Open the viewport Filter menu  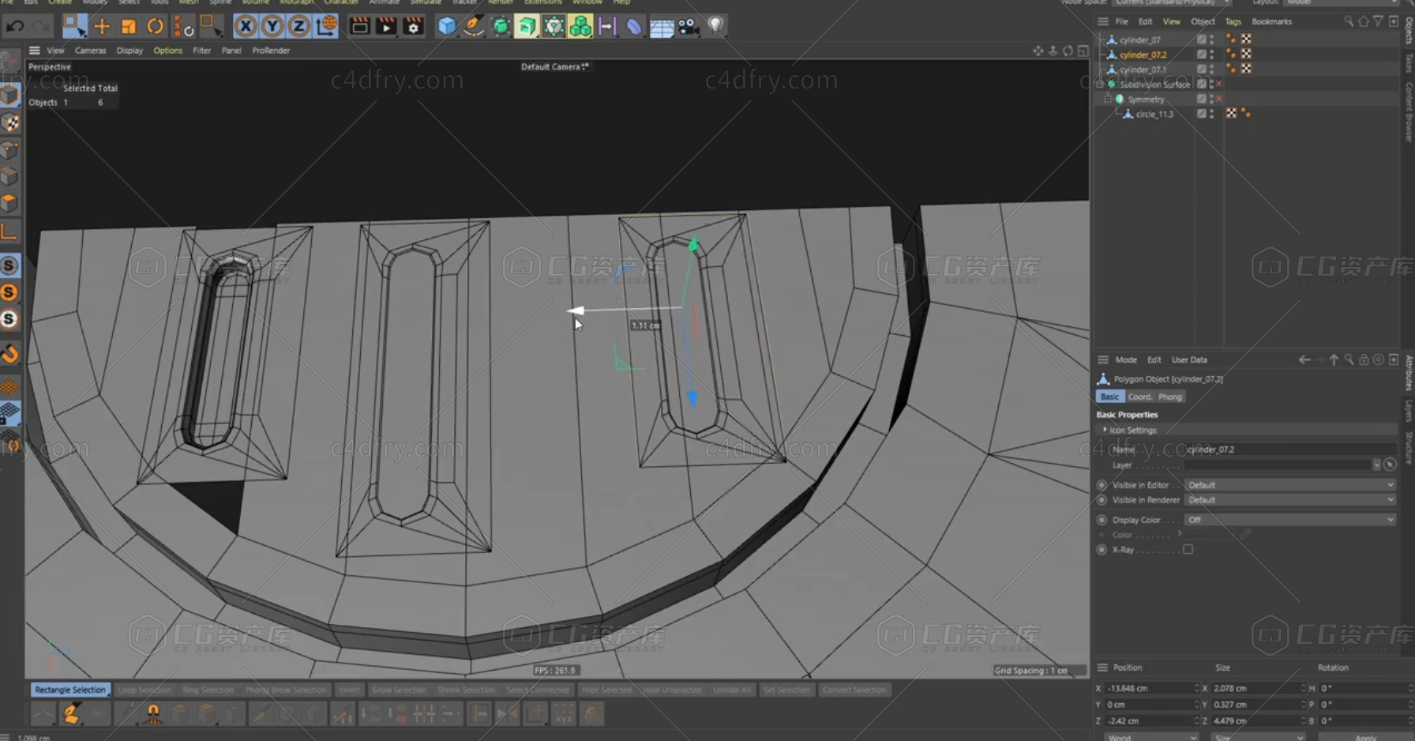pos(201,51)
